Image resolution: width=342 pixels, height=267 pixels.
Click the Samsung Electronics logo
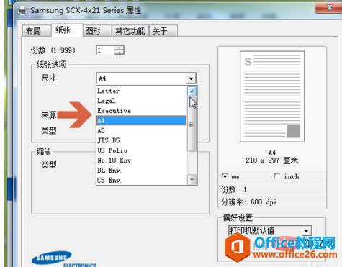coord(64,259)
